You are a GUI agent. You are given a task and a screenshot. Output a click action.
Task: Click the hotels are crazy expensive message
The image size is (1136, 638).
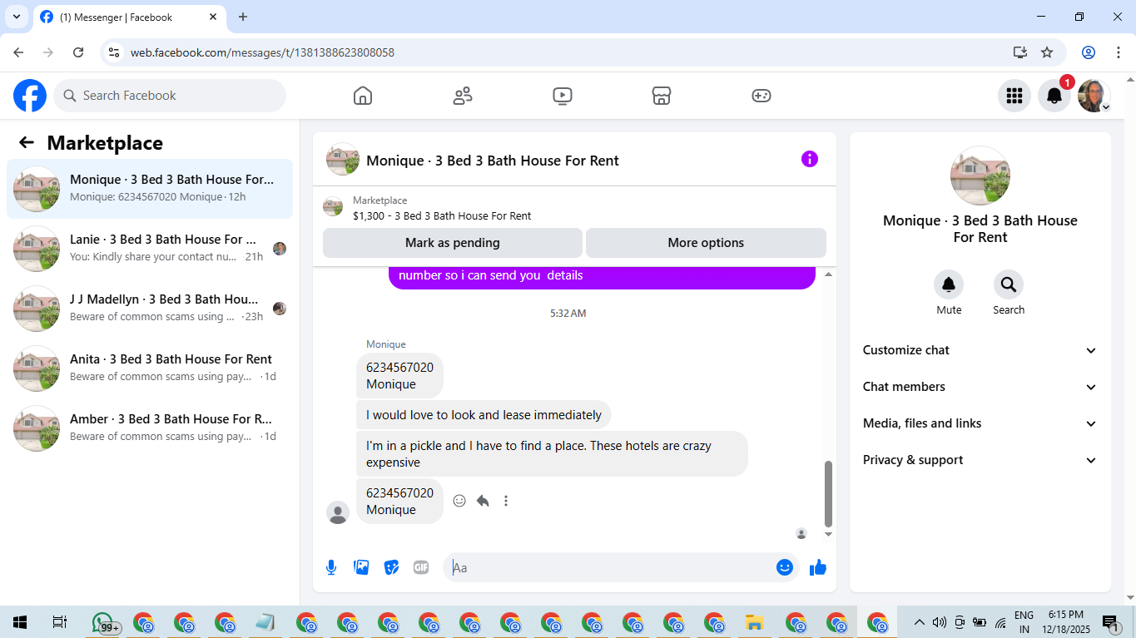pos(552,454)
